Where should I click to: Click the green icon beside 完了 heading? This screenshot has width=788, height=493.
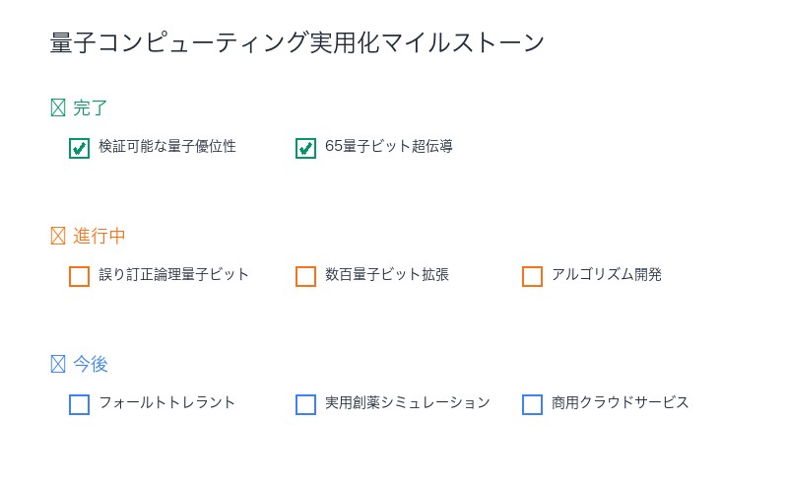(58, 108)
